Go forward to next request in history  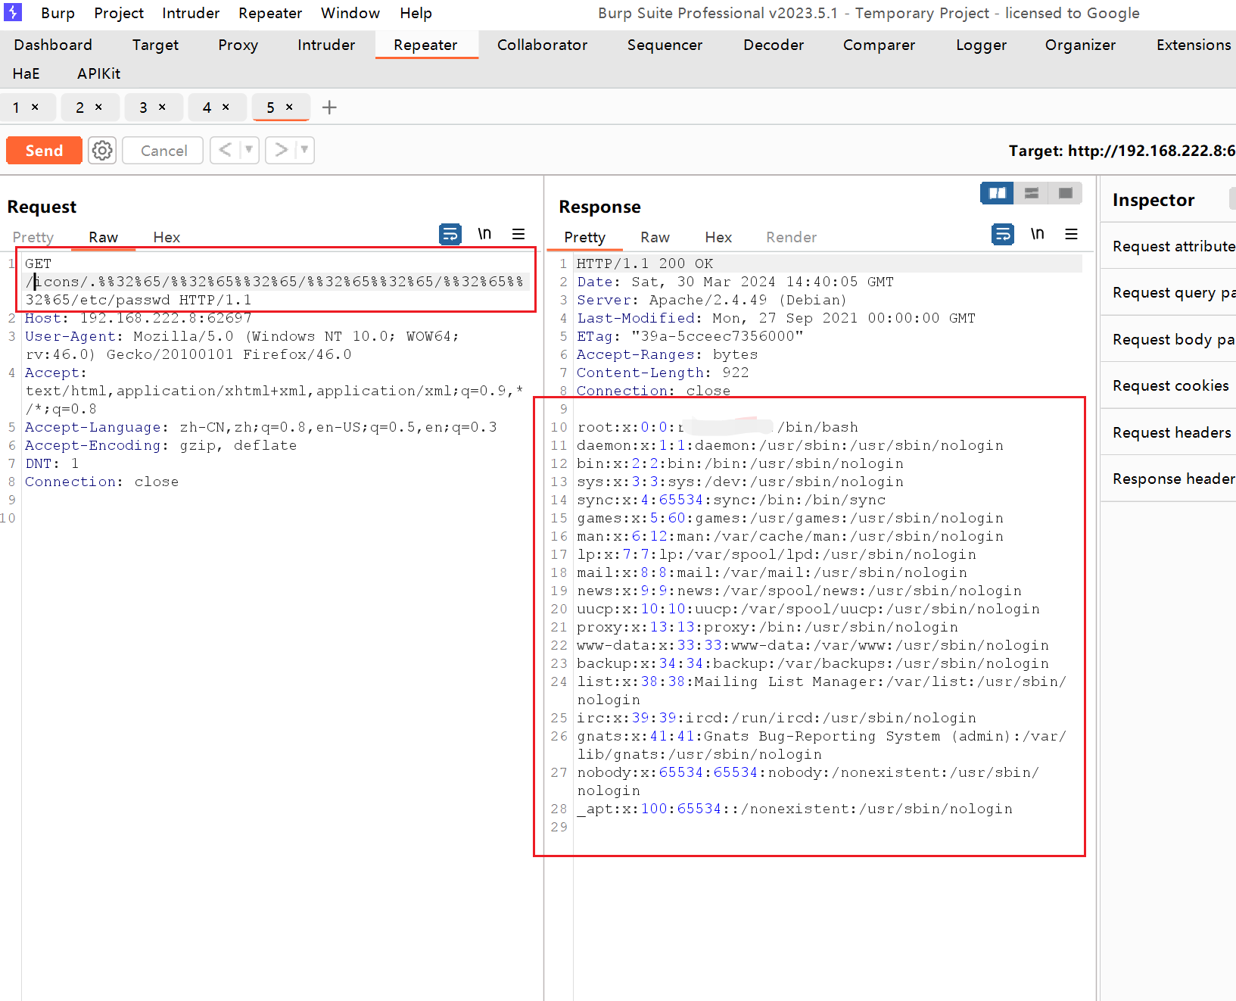pyautogui.click(x=281, y=150)
